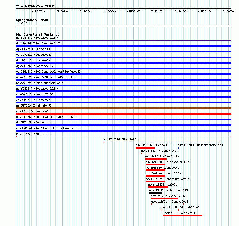Open nsv3193419 (Chaisson2019) label
Screen dimensions: 239x226
click(x=169, y=190)
